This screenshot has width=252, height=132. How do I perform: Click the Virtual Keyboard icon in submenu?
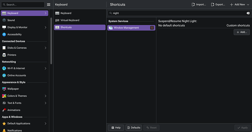tap(57, 20)
